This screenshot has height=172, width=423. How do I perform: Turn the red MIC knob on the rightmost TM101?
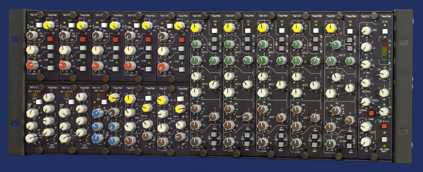point(163,67)
